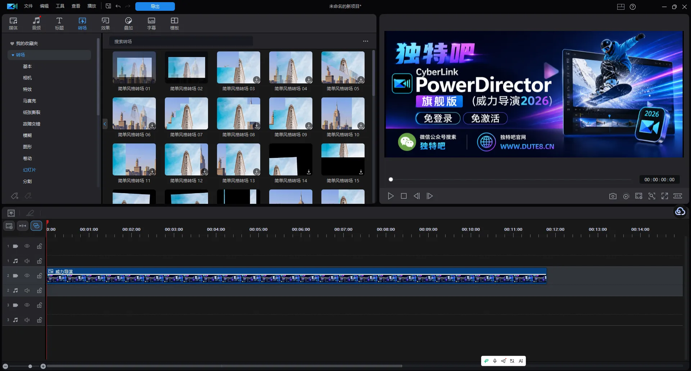691x371 pixels.
Task: Open the 查看 menu
Action: pyautogui.click(x=76, y=6)
